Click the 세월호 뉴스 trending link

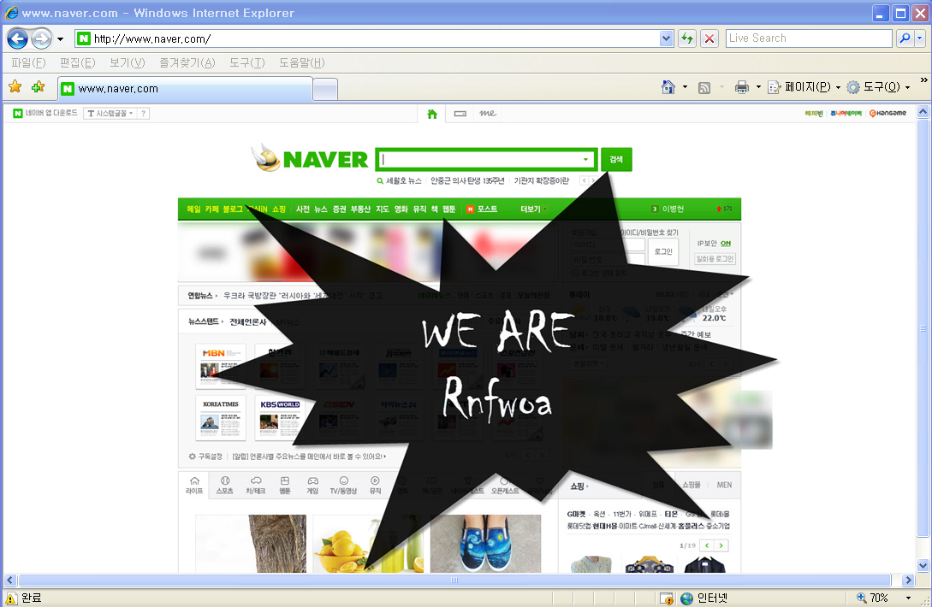point(404,180)
